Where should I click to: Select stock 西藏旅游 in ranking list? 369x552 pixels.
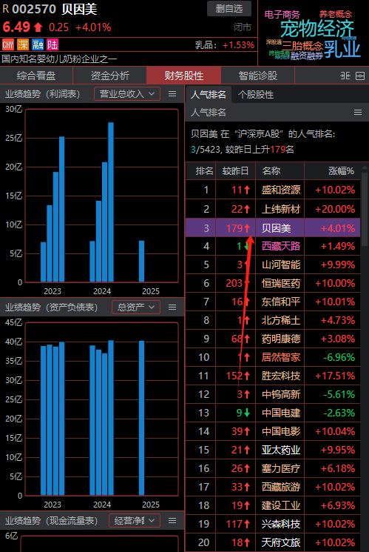(281, 487)
